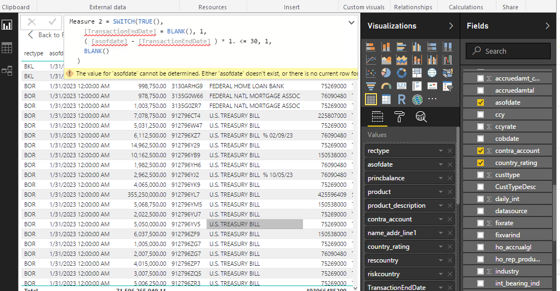Cancel the formula edit with X

(x=32, y=22)
